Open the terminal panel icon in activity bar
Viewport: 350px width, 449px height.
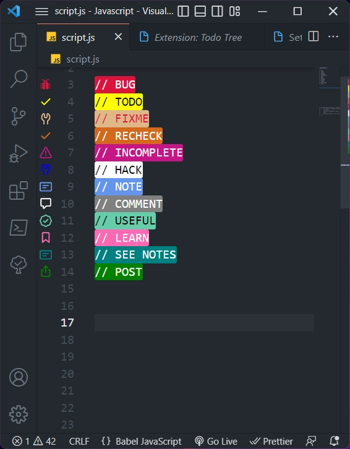point(19,228)
